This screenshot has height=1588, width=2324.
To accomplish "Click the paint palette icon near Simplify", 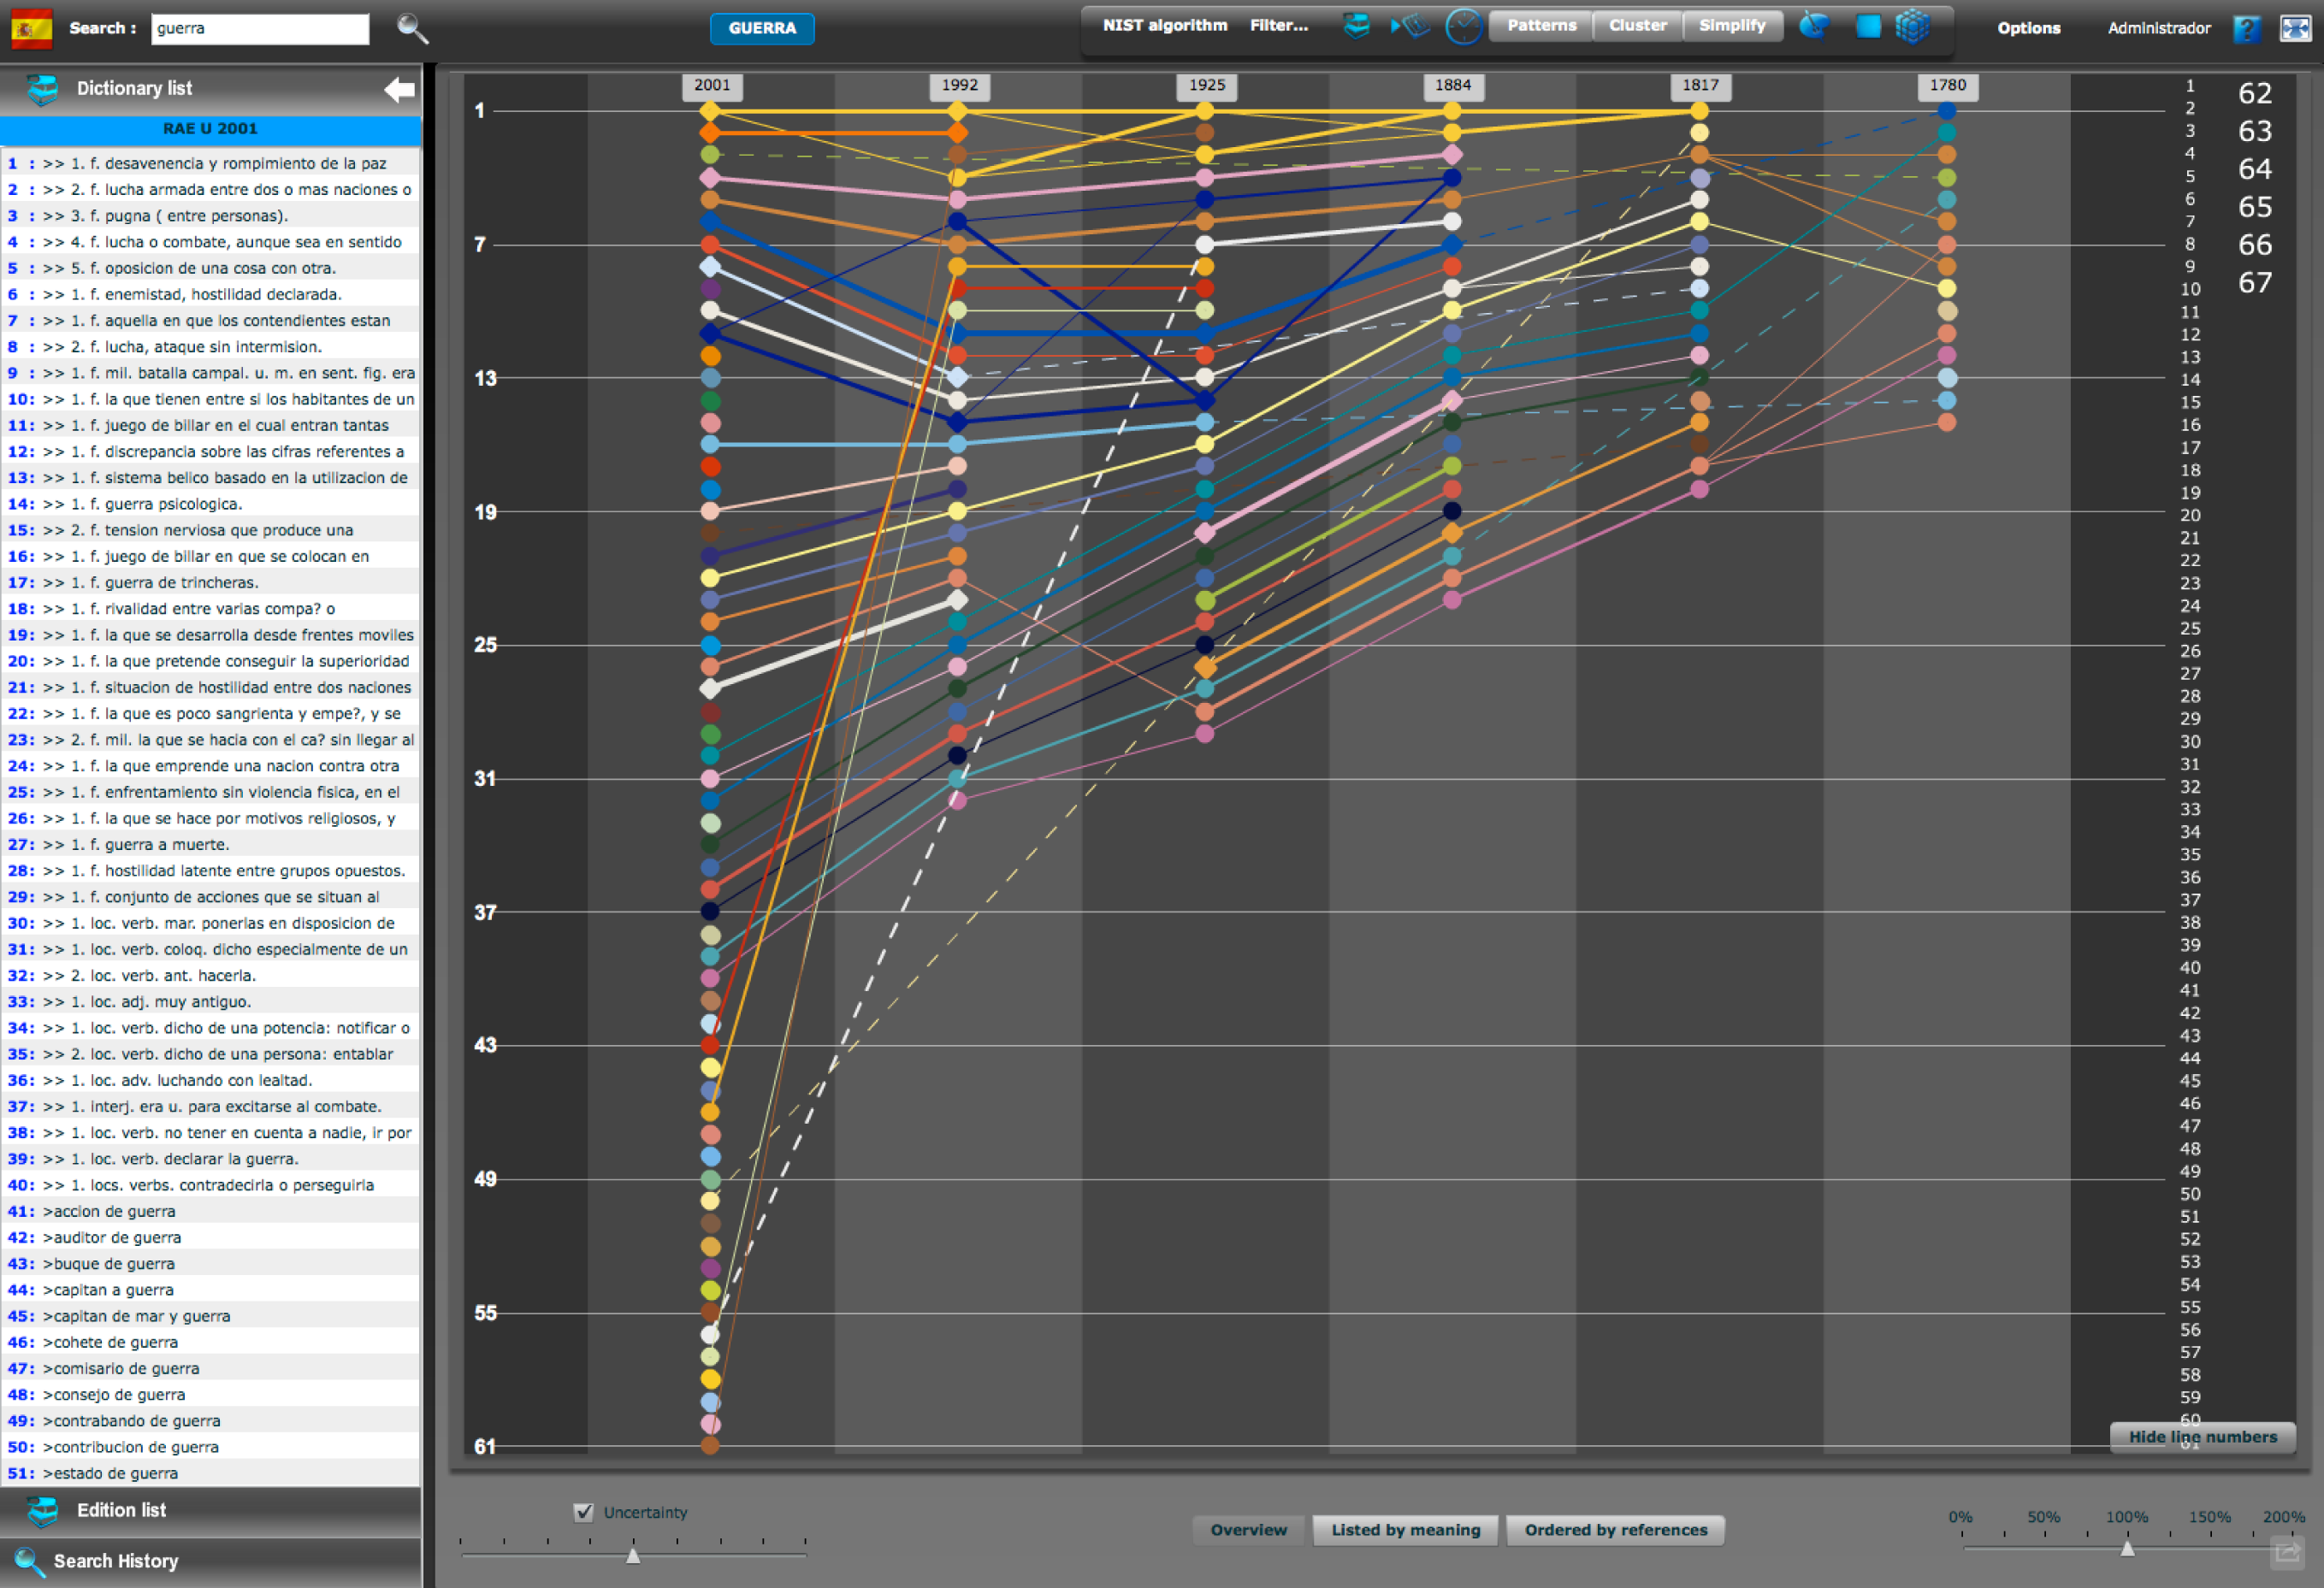I will click(x=1814, y=26).
